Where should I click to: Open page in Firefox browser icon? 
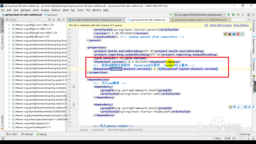point(230,34)
